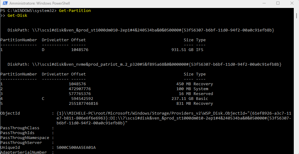Click the PassThroughNamespace label
The width and height of the screenshot is (299, 154).
tap(24, 137)
